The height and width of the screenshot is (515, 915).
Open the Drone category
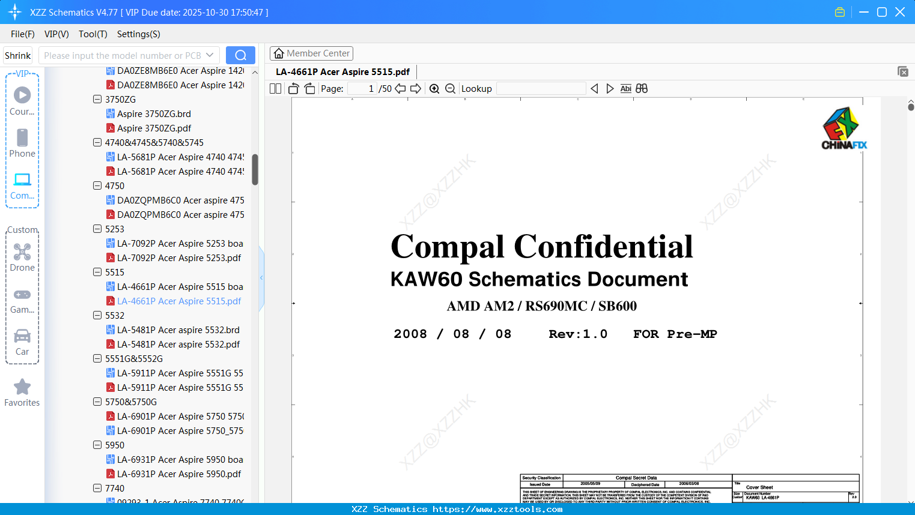point(22,257)
